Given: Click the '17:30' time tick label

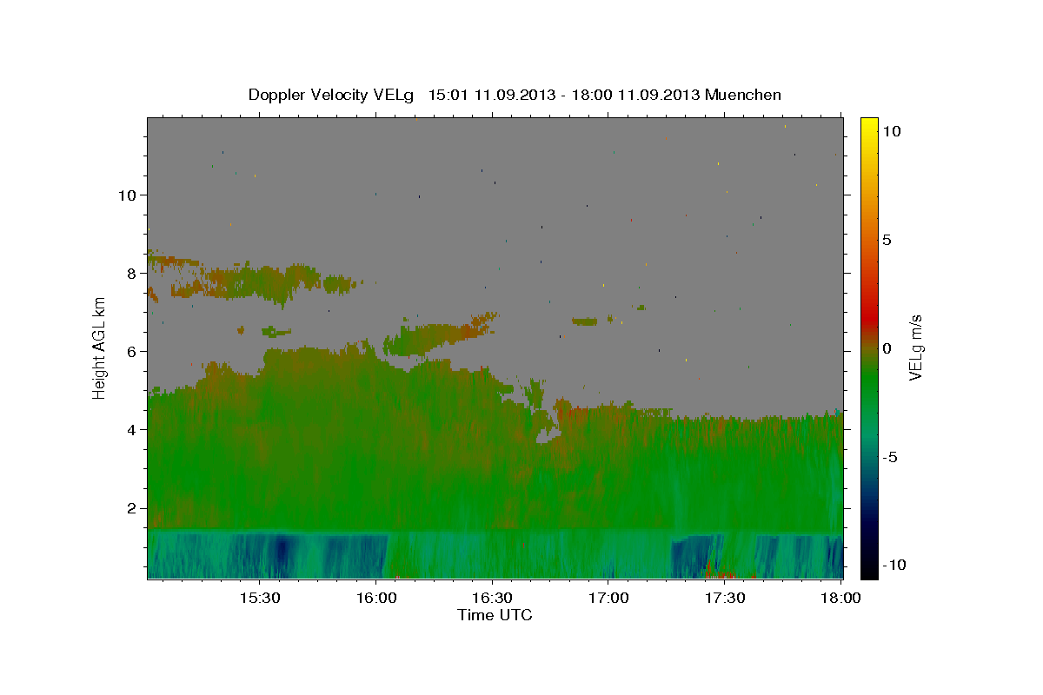Looking at the screenshot, I should coord(725,598).
